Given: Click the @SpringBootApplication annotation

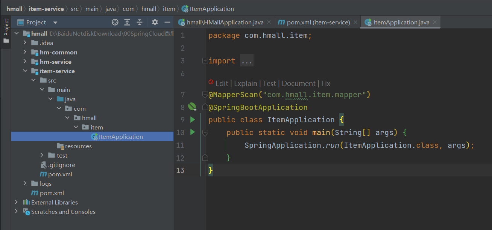Looking at the screenshot, I should coord(258,107).
